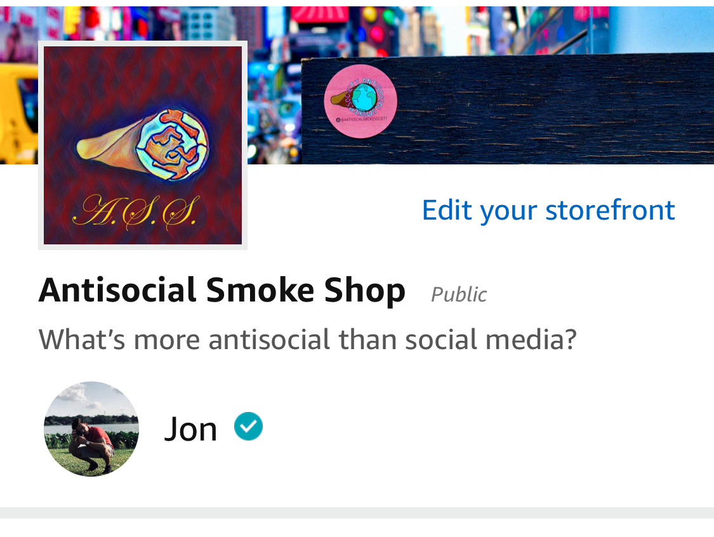Click the gray divider bar below the profile
This screenshot has width=714, height=537.
point(357,512)
